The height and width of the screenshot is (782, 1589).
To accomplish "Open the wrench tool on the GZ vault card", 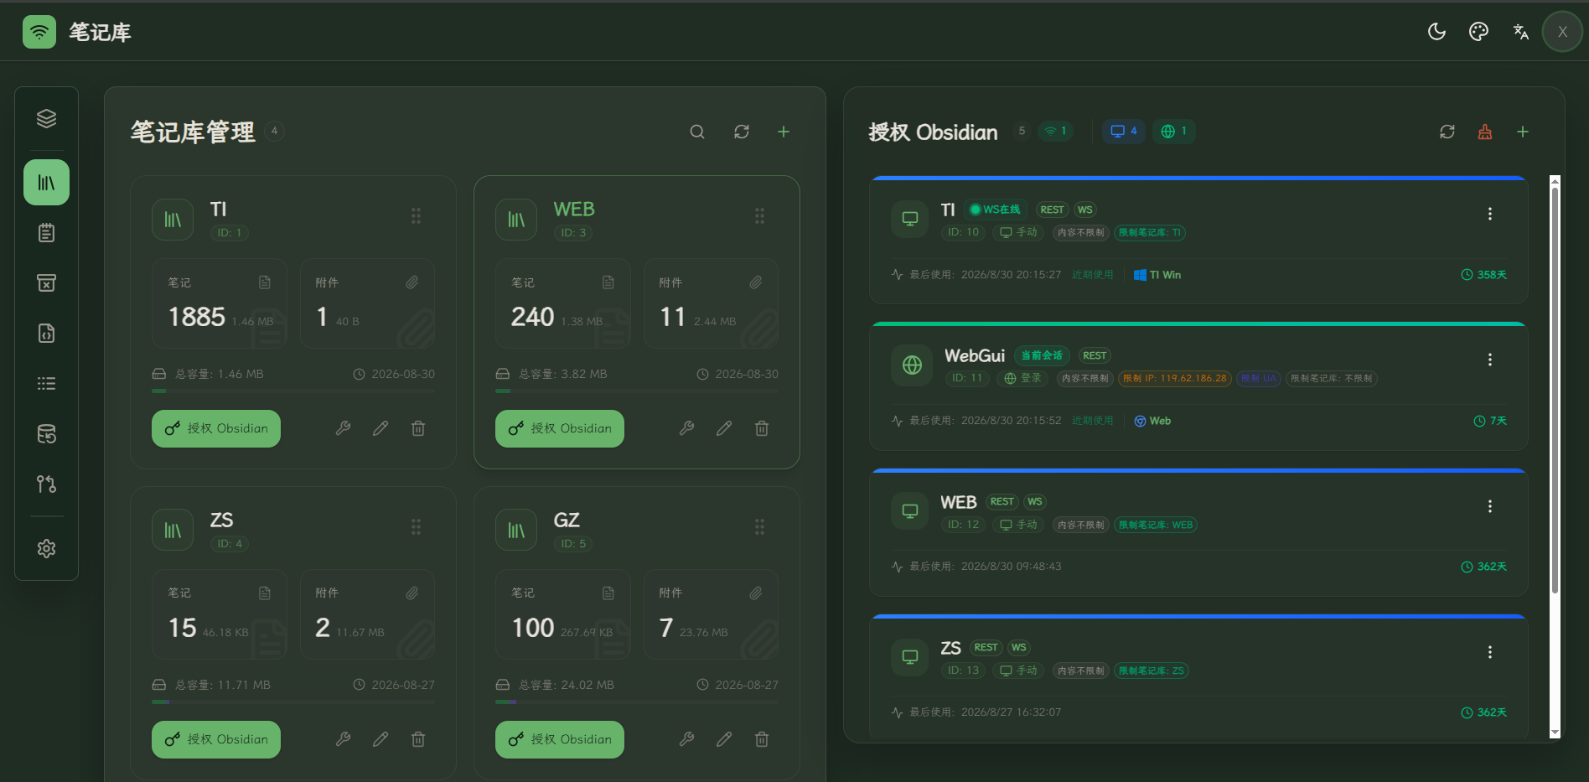I will click(x=686, y=739).
